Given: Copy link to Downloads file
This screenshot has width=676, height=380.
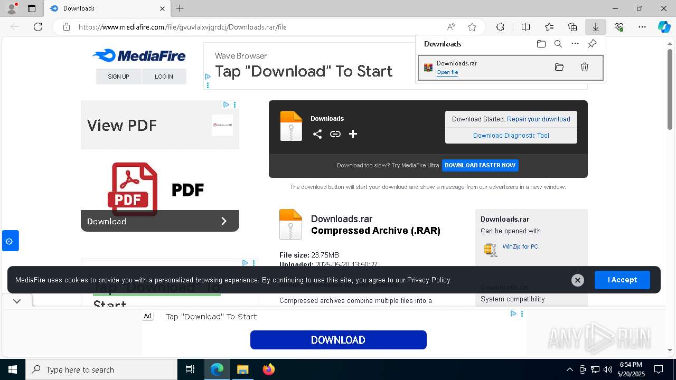Looking at the screenshot, I should (x=335, y=134).
